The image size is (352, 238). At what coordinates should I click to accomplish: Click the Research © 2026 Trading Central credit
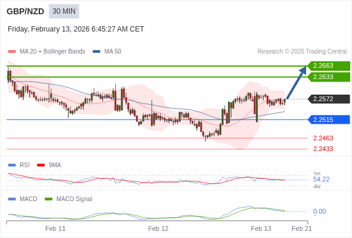pyautogui.click(x=302, y=52)
